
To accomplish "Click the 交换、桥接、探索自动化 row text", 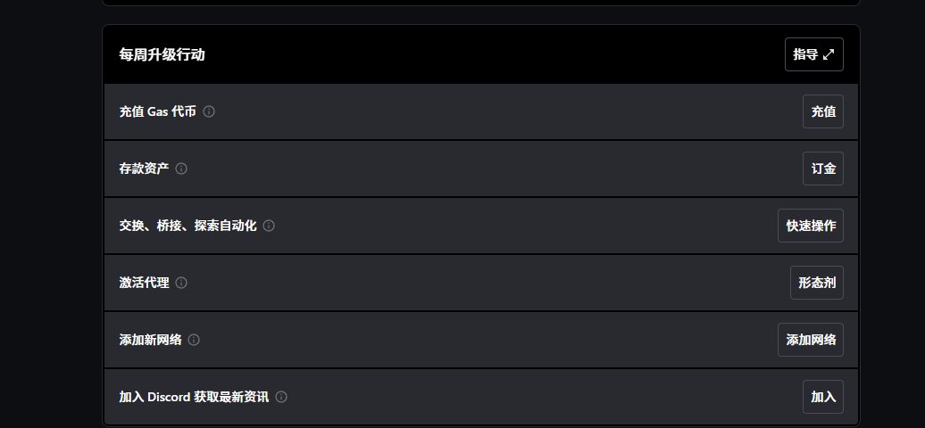I will tap(187, 226).
